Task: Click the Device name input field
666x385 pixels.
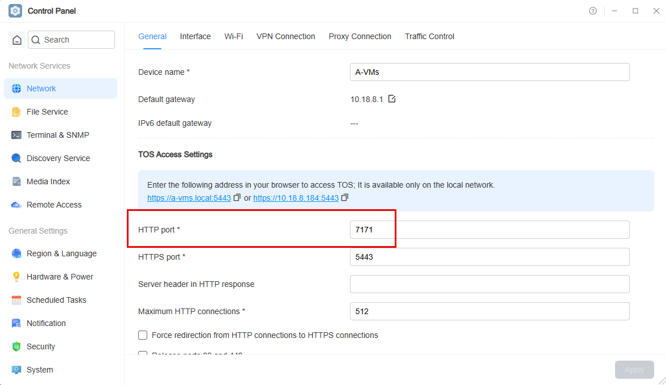Action: 489,73
